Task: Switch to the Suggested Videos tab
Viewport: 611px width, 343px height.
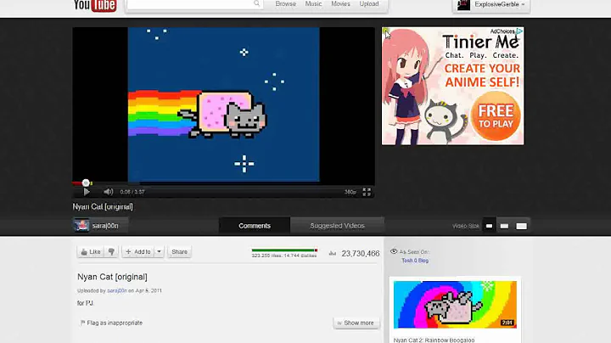Action: [337, 226]
